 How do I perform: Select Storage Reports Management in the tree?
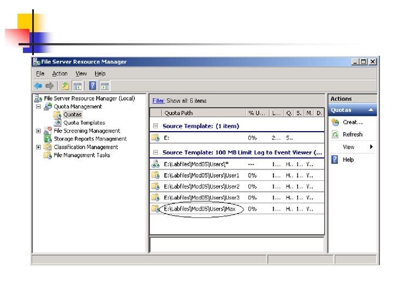tap(90, 139)
